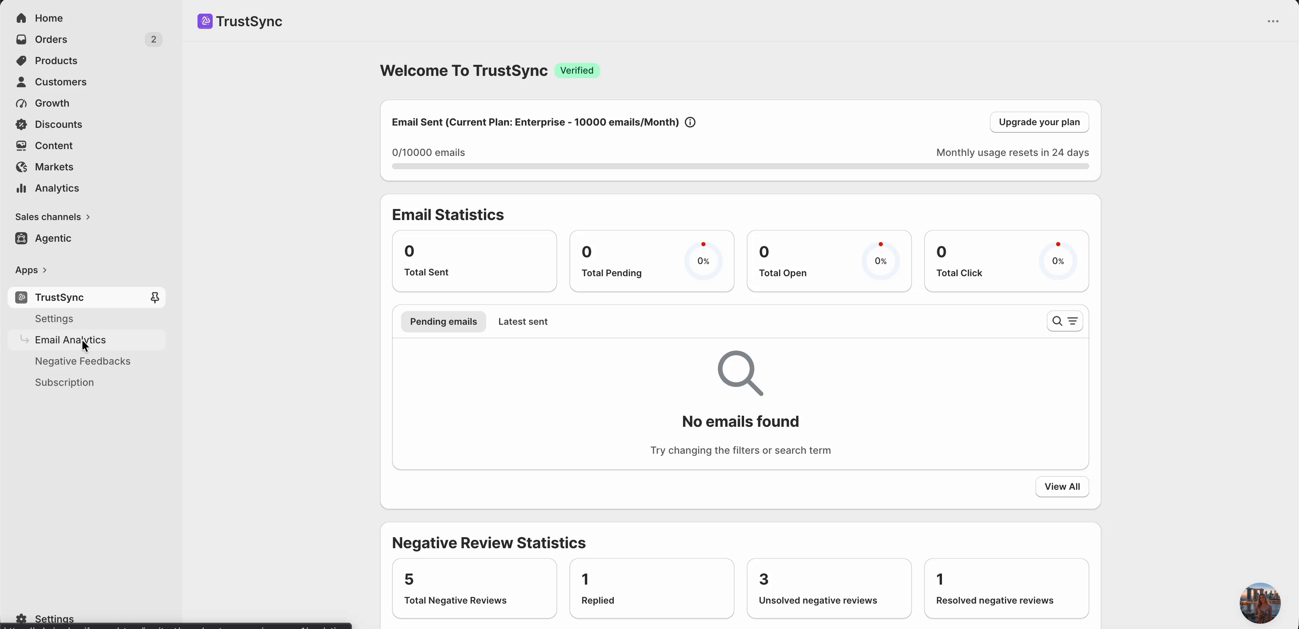
Task: Open Email Analytics submenu item
Action: point(71,340)
